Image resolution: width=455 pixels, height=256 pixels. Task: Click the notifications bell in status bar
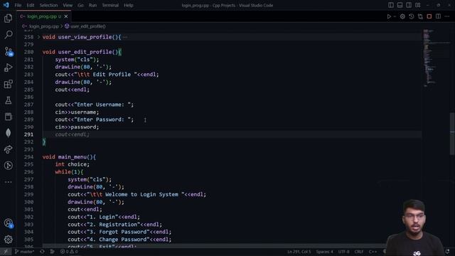pos(447,252)
